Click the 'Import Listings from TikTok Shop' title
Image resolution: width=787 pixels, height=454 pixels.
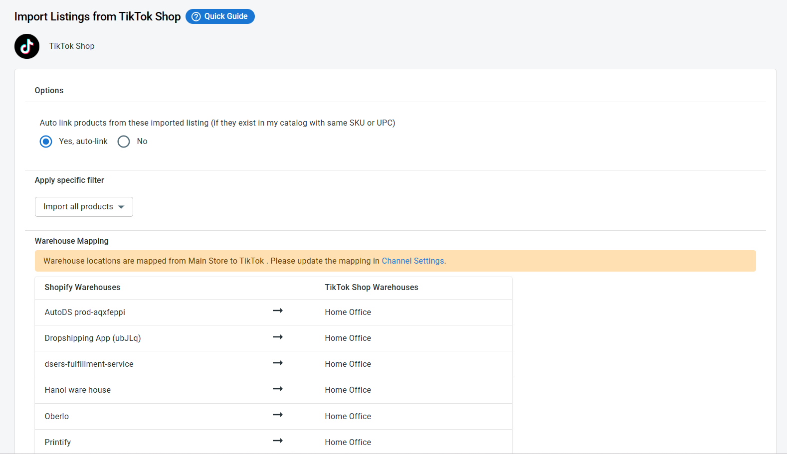pyautogui.click(x=97, y=16)
